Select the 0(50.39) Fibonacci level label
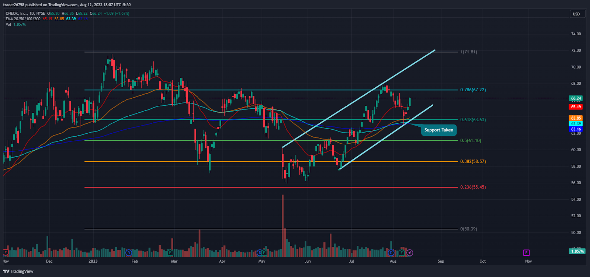Viewport: 590px width, 277px height. click(469, 229)
